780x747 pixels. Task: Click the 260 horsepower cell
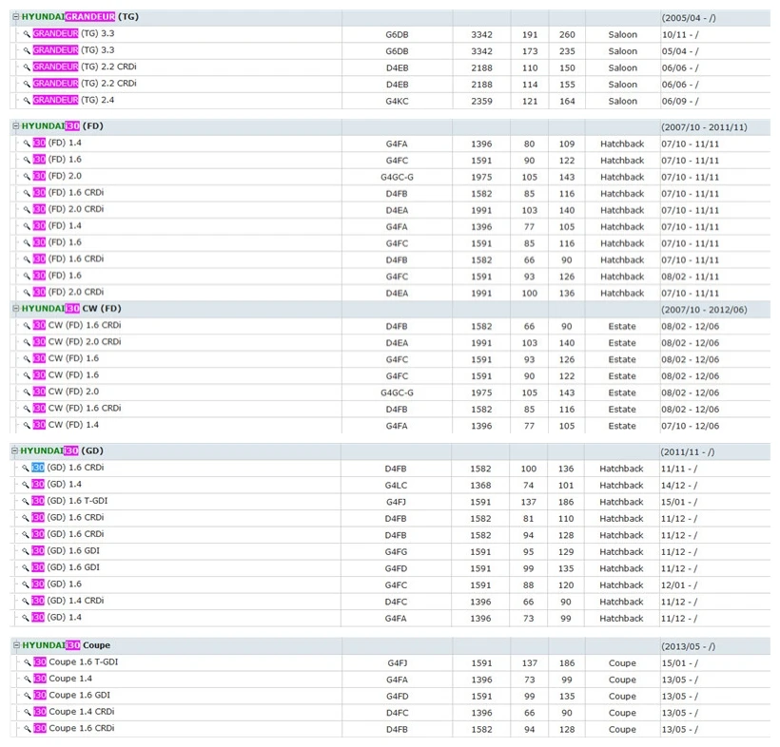point(567,34)
